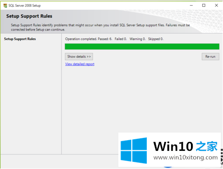The image size is (223, 169).
Task: Expand results with Show details button
Action: tap(79, 57)
